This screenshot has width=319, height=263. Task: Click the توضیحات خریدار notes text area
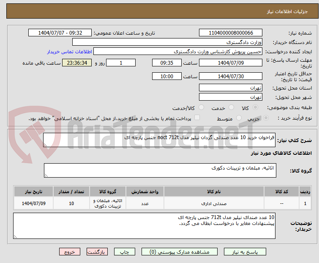(144, 226)
